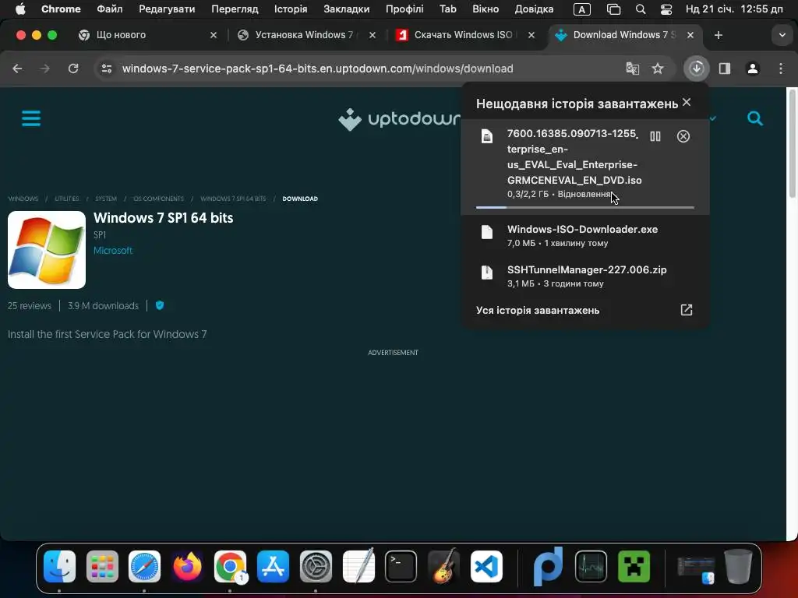
Task: Click UTILITIES breadcrumb link
Action: pyautogui.click(x=67, y=199)
